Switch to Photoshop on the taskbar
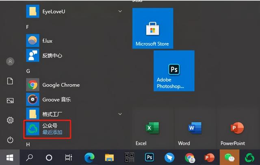This screenshot has width=260, height=165. click(149, 157)
